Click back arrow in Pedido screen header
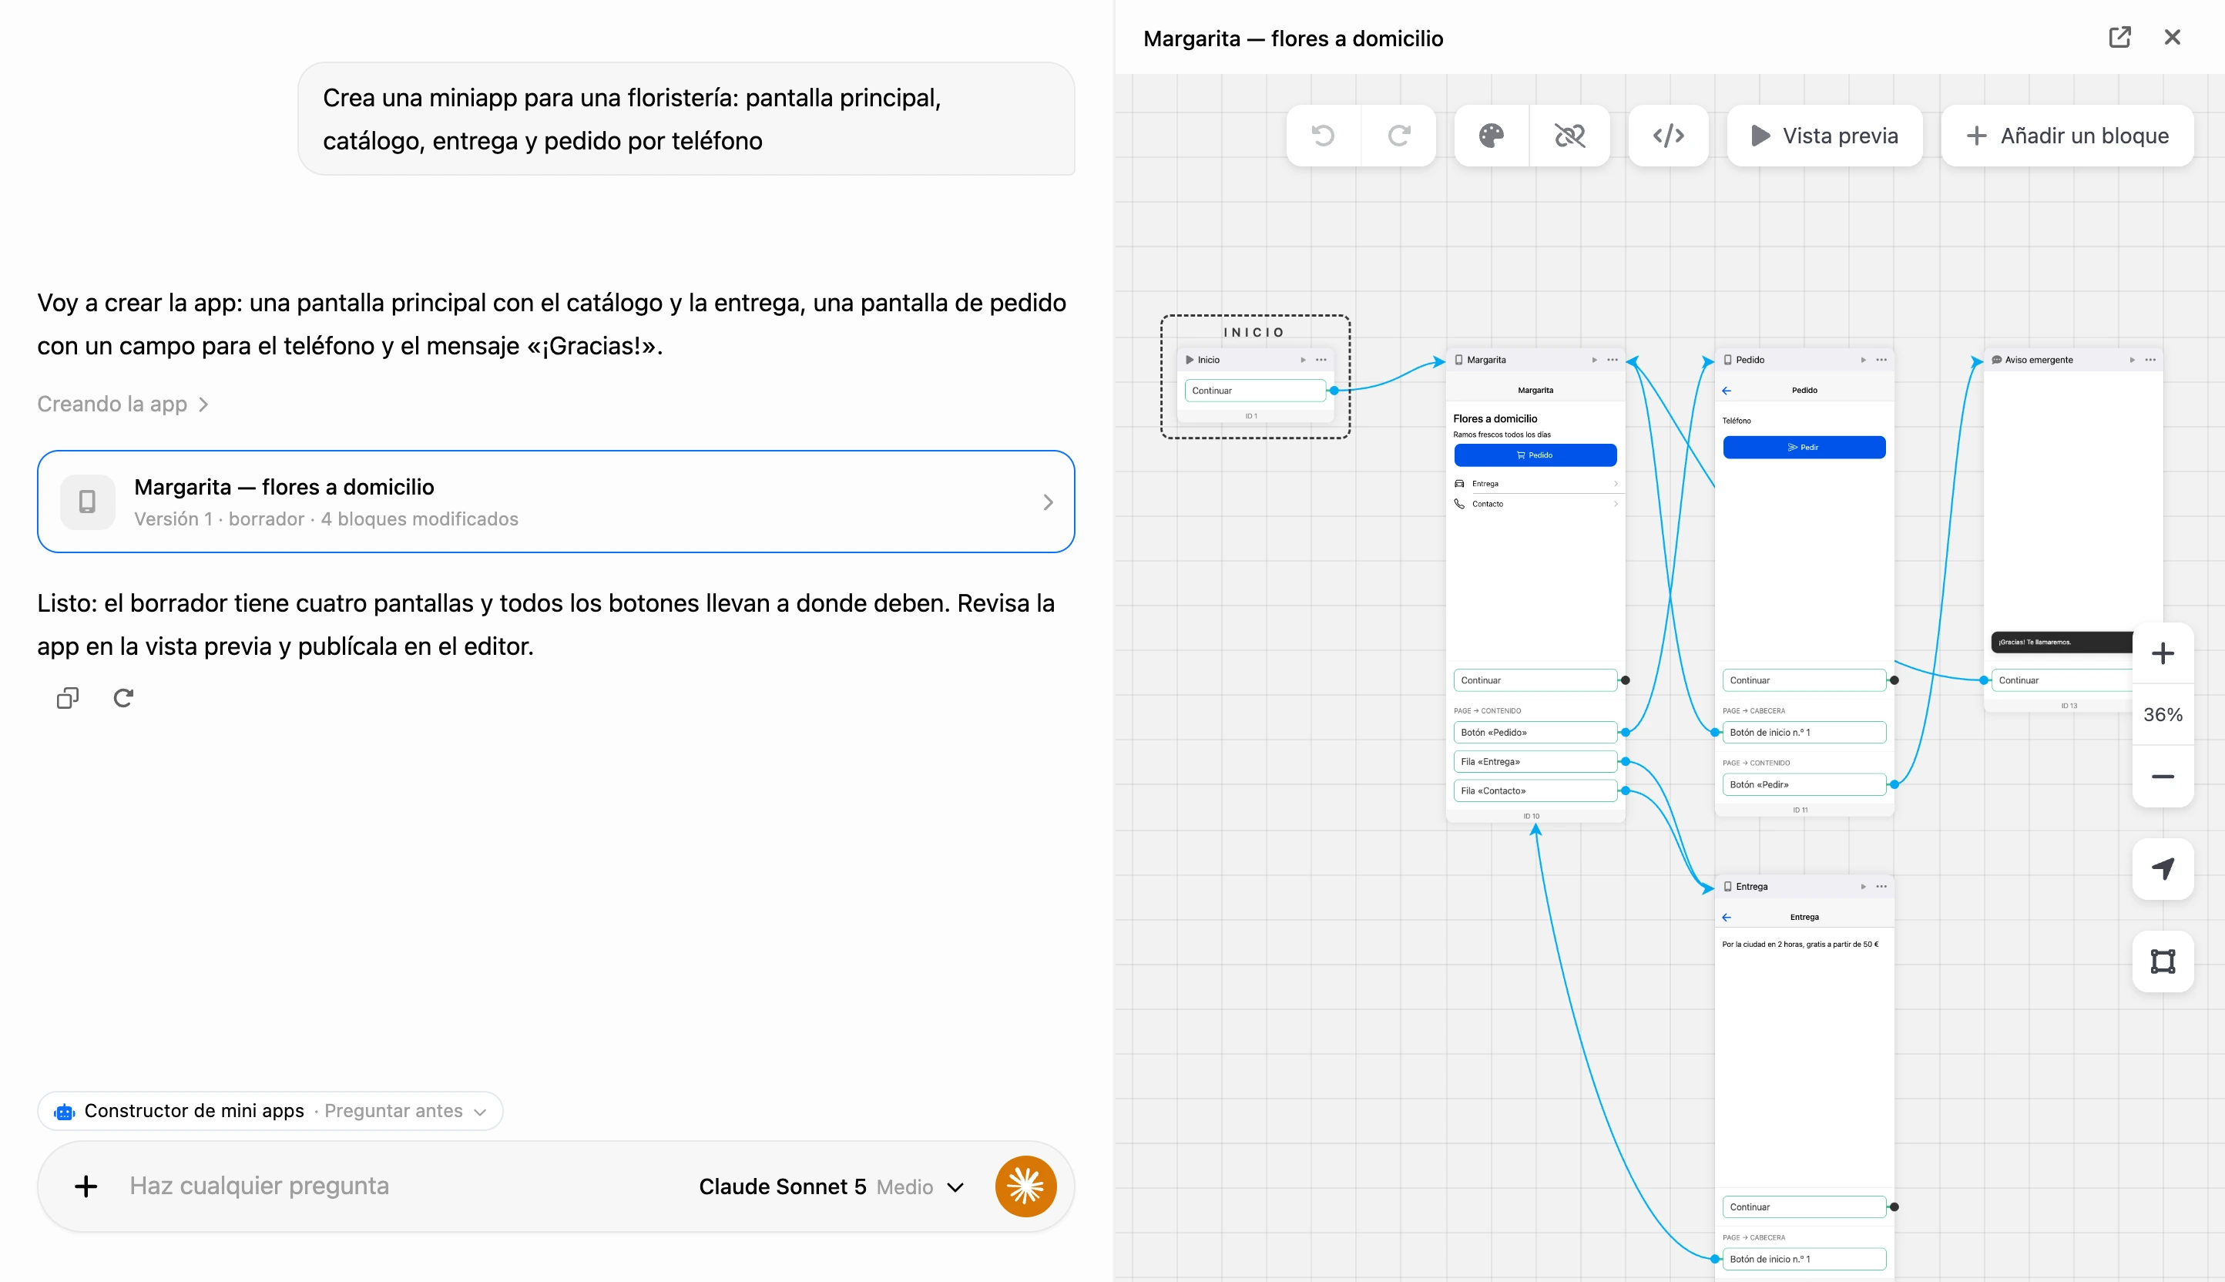The width and height of the screenshot is (2225, 1282). click(1727, 391)
